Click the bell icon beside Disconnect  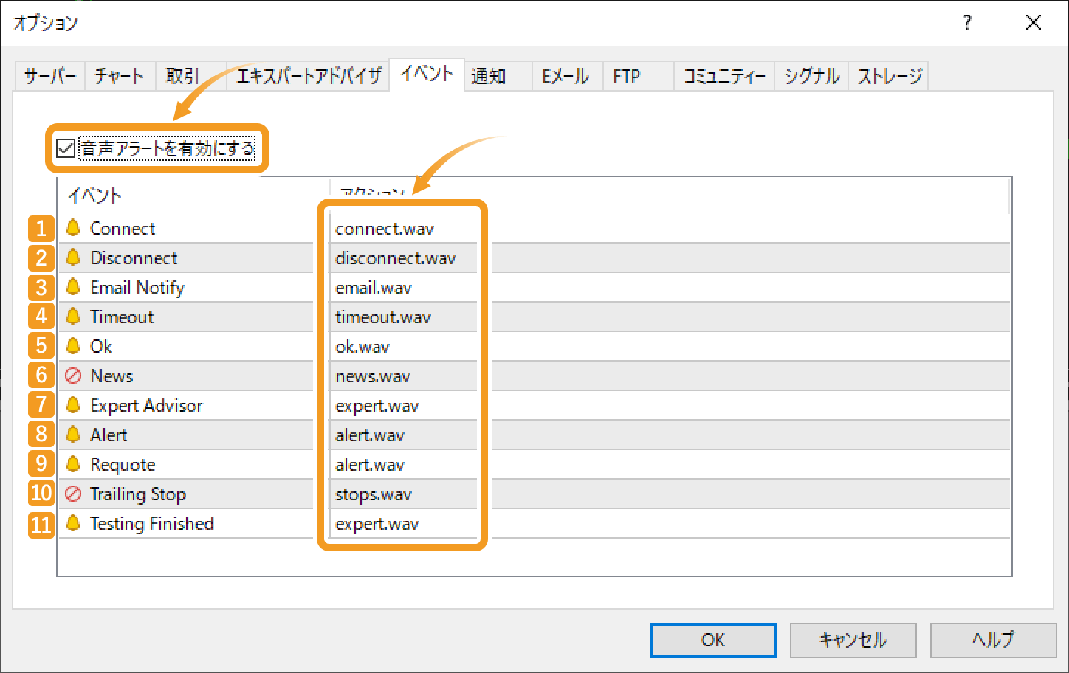[73, 258]
